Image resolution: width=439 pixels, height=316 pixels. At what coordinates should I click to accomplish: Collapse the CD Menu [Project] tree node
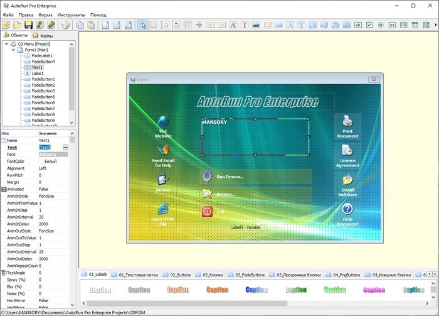coord(6,44)
